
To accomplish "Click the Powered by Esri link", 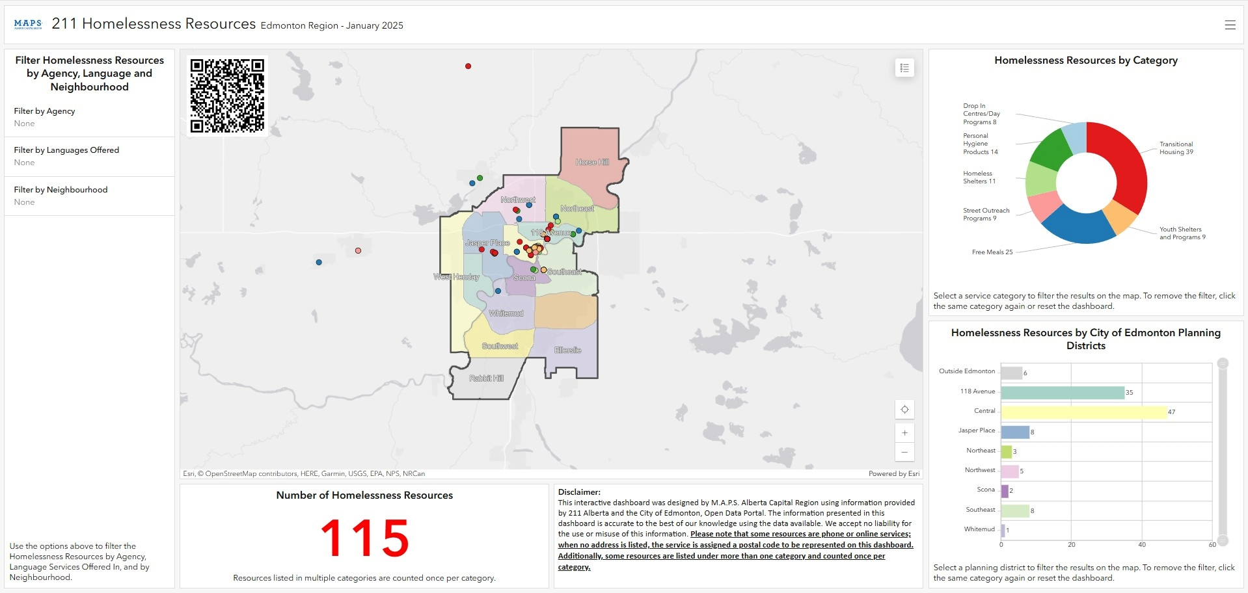I will [894, 473].
